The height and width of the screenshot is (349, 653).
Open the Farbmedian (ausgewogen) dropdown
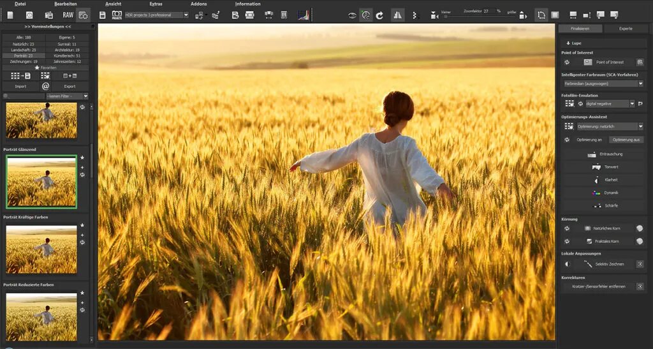pos(603,84)
